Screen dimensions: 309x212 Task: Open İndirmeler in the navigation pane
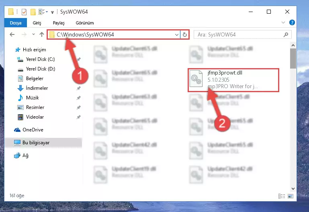(x=37, y=88)
